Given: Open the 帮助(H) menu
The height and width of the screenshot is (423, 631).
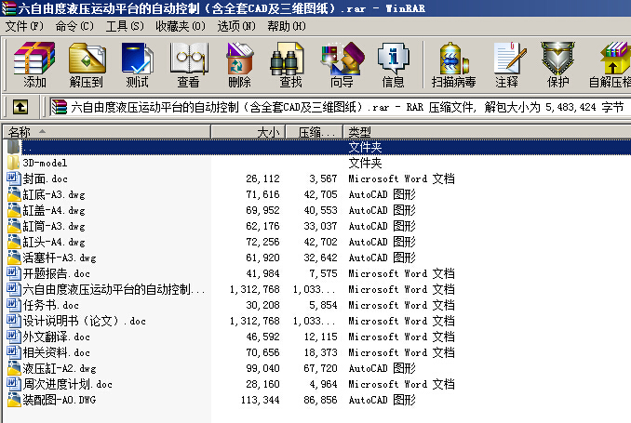Looking at the screenshot, I should (x=287, y=26).
